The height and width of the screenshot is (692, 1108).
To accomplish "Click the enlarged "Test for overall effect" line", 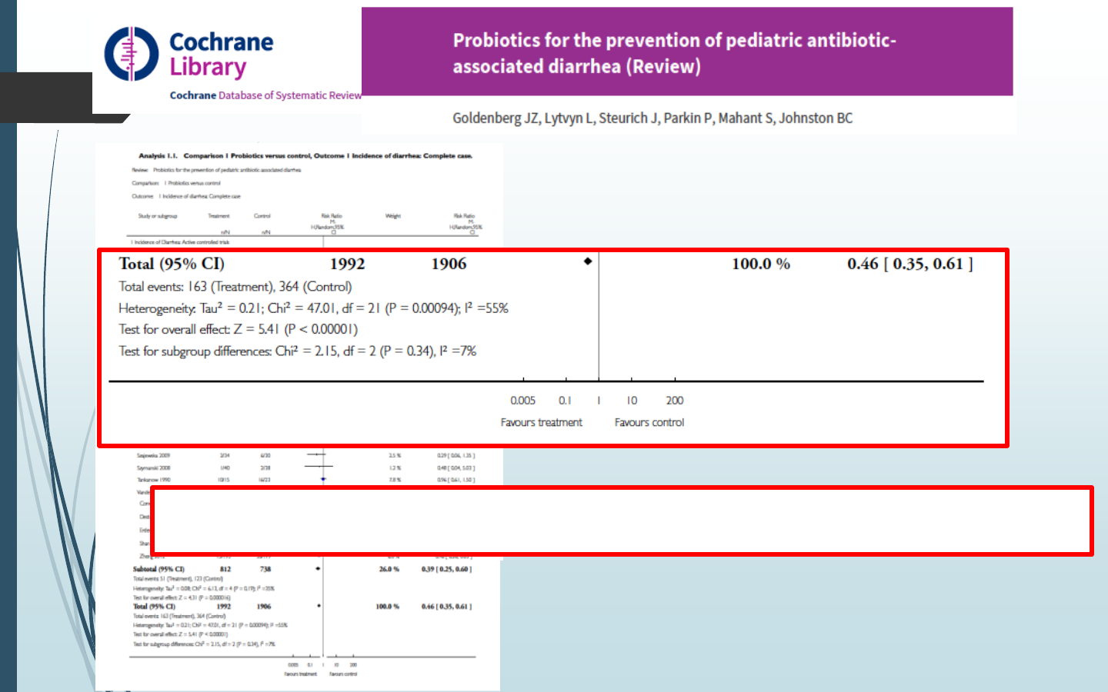I will pyautogui.click(x=238, y=329).
